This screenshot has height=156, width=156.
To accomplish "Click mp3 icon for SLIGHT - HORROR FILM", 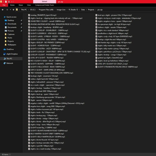I will (x=29, y=46).
